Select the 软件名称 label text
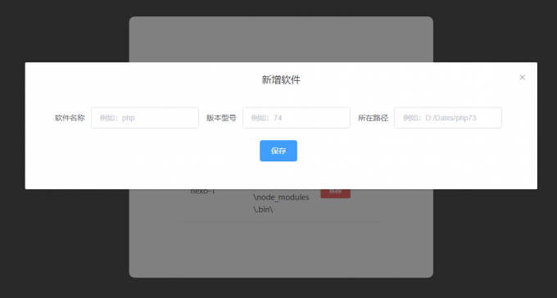 70,118
